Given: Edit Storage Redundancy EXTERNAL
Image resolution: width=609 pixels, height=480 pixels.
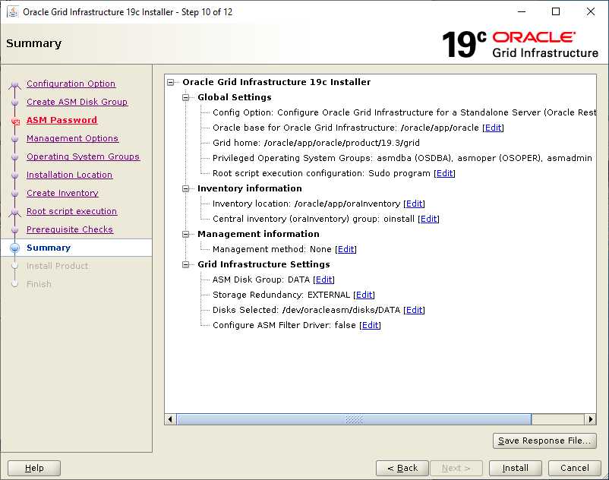Looking at the screenshot, I should [364, 295].
